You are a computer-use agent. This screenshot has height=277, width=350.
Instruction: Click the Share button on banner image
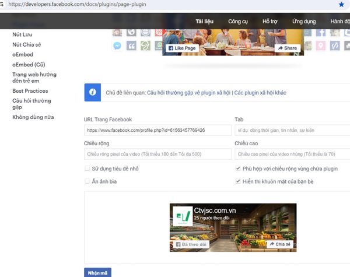pyautogui.click(x=288, y=48)
